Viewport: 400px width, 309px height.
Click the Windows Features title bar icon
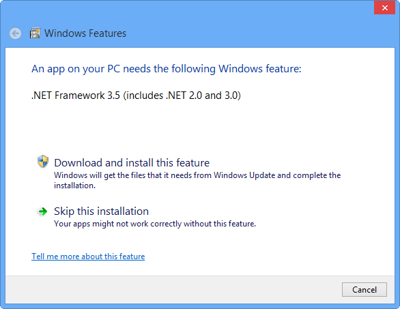pos(35,33)
